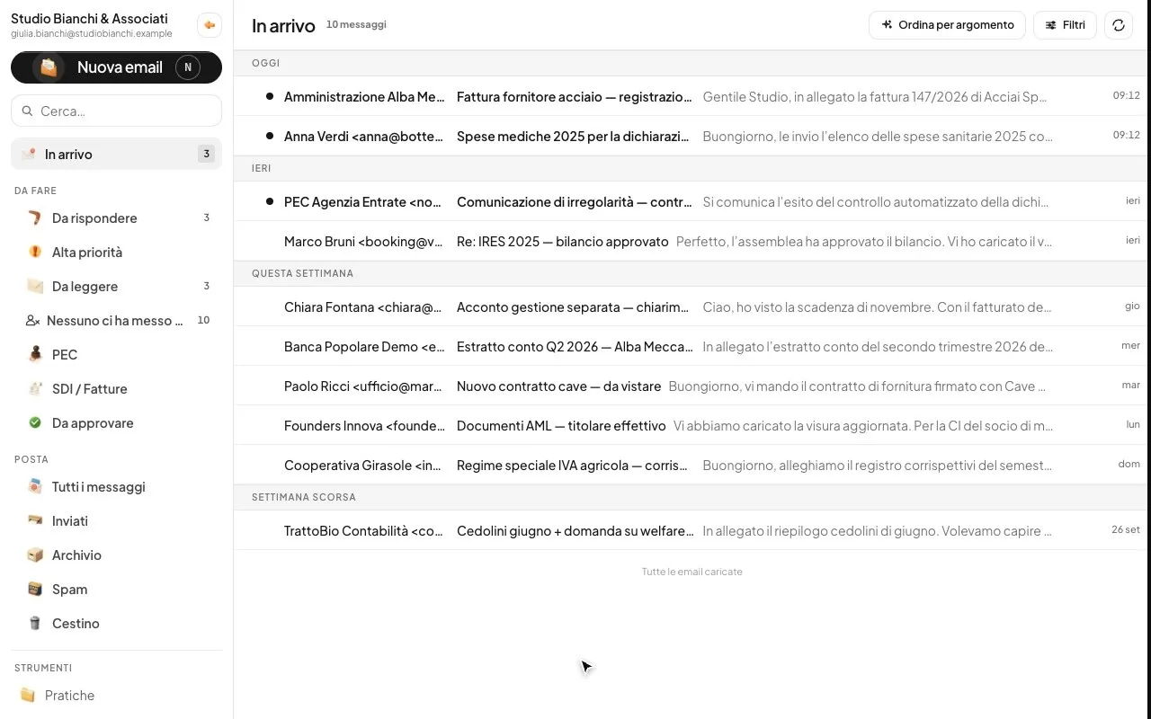Open Marco Bruni IRES 2025 email

click(x=691, y=241)
